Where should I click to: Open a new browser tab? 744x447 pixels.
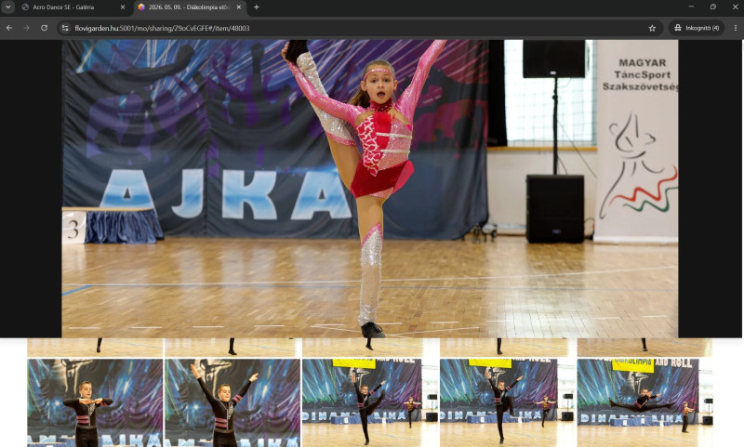pyautogui.click(x=257, y=7)
